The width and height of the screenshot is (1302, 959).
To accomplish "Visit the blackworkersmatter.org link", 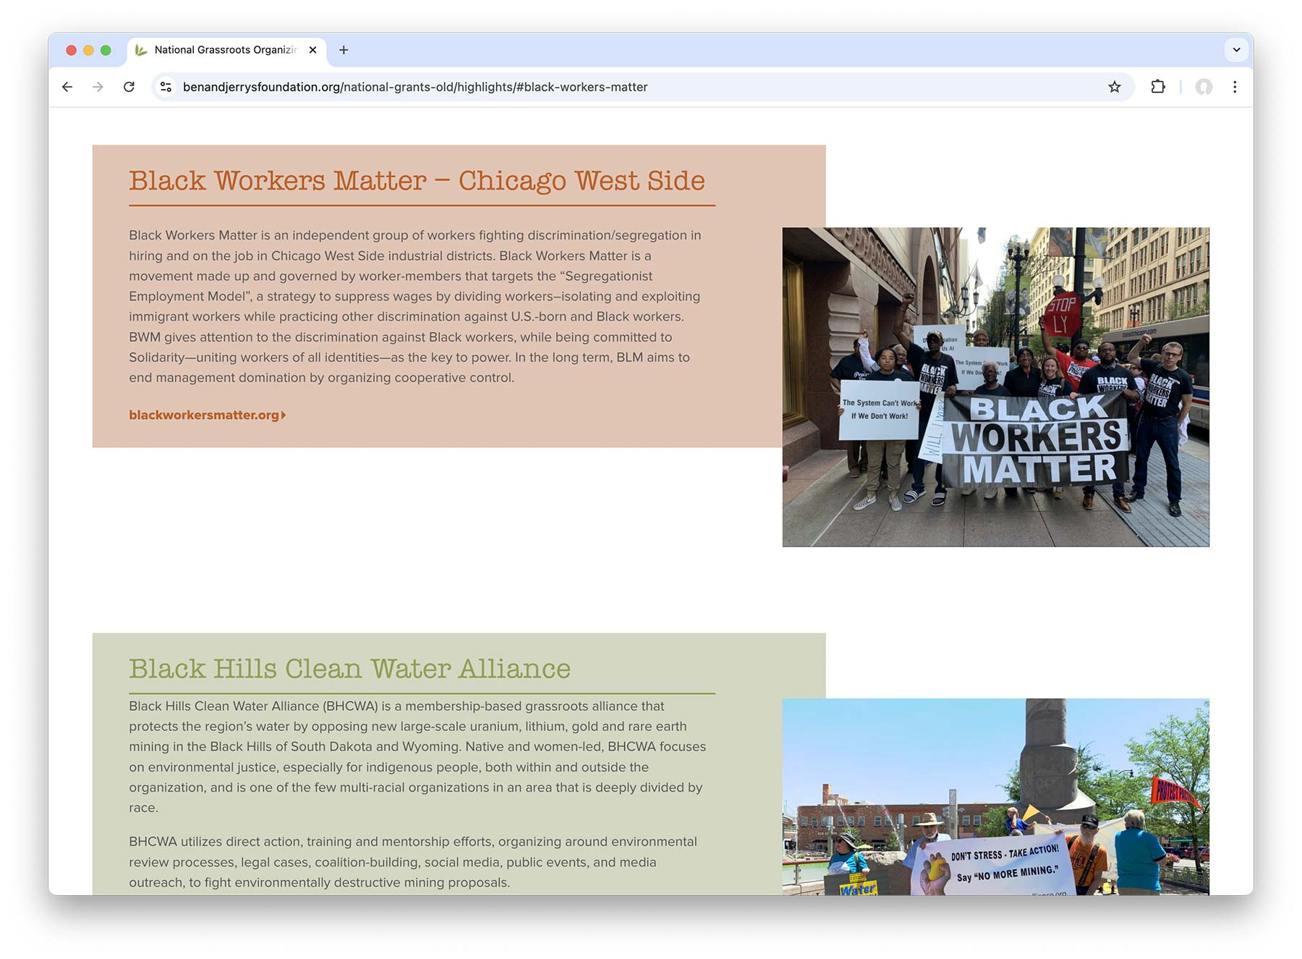I will click(x=208, y=415).
